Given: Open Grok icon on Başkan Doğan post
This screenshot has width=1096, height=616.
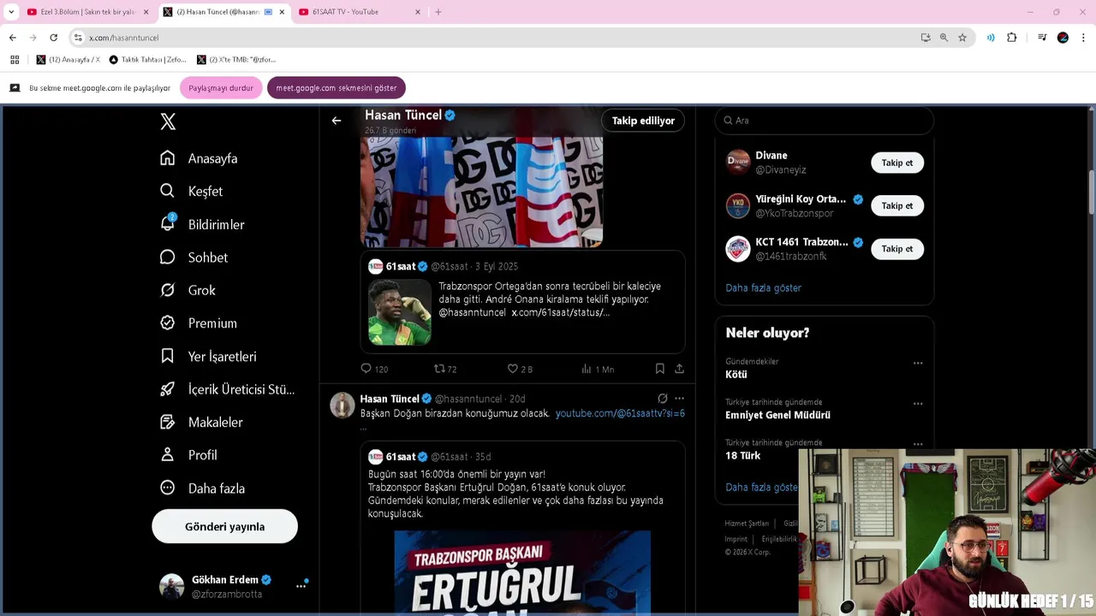Looking at the screenshot, I should (x=662, y=399).
